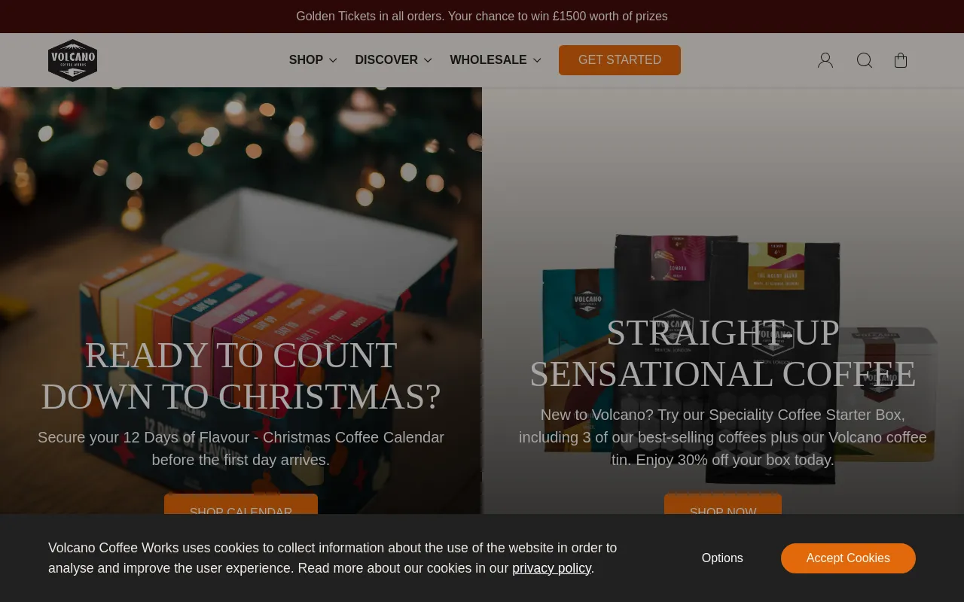
Task: Open the SHOP menu item
Action: tap(306, 60)
